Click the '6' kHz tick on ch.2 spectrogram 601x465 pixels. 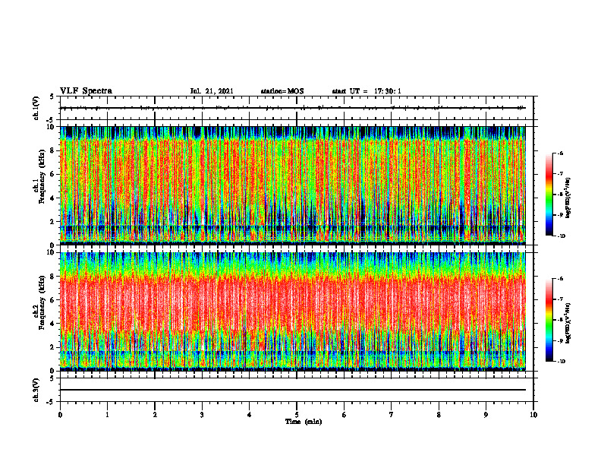click(x=53, y=300)
